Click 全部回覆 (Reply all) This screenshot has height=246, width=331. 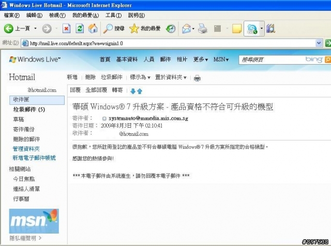[96, 90]
